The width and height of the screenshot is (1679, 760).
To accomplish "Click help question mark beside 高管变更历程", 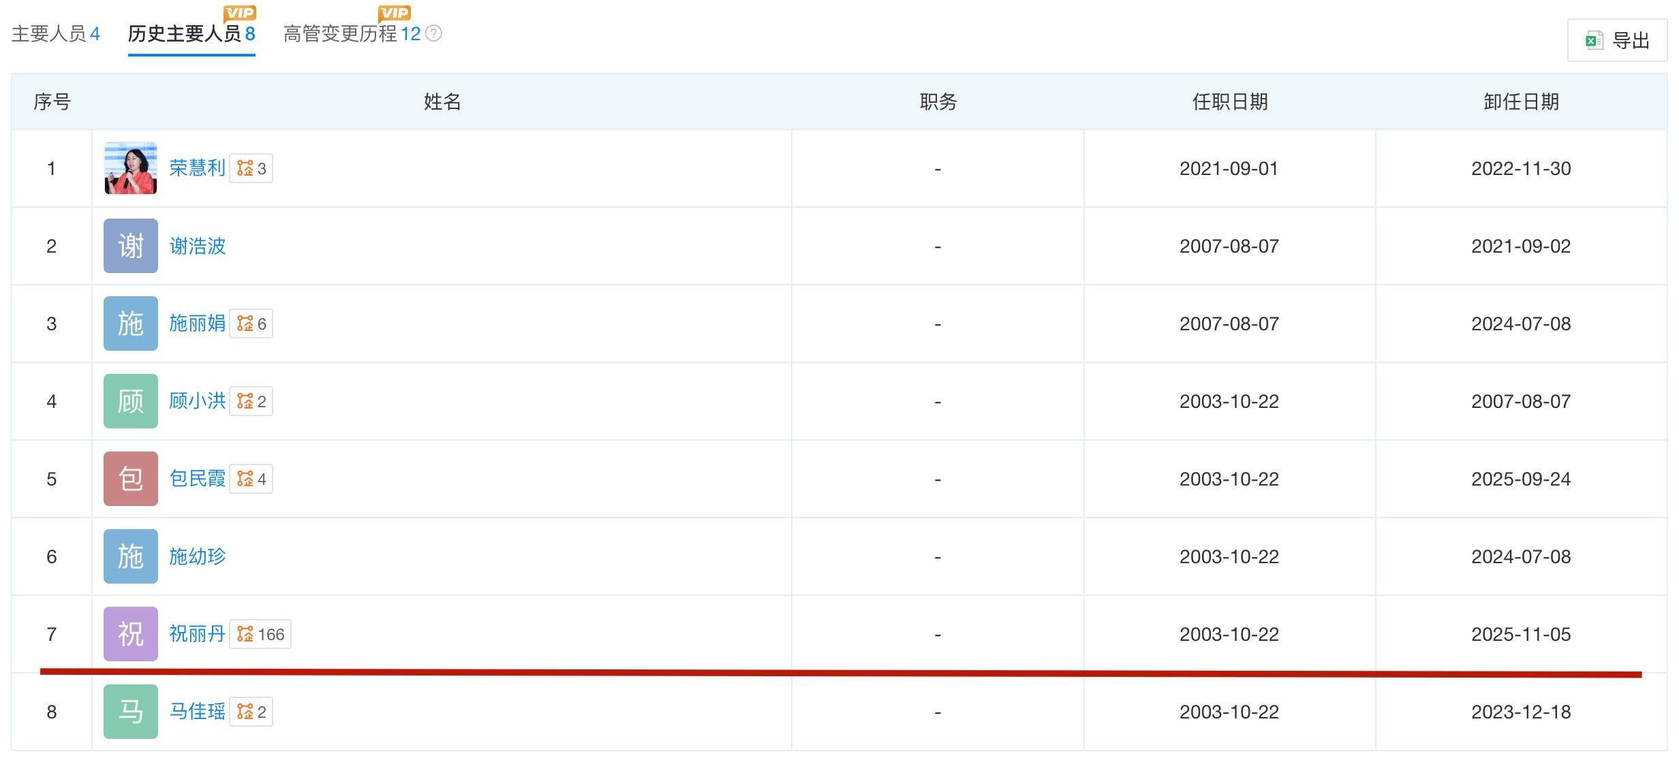I will pyautogui.click(x=433, y=33).
